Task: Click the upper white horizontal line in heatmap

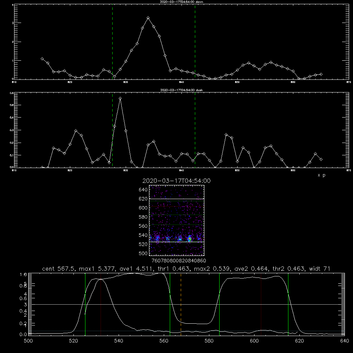Action: point(177,199)
